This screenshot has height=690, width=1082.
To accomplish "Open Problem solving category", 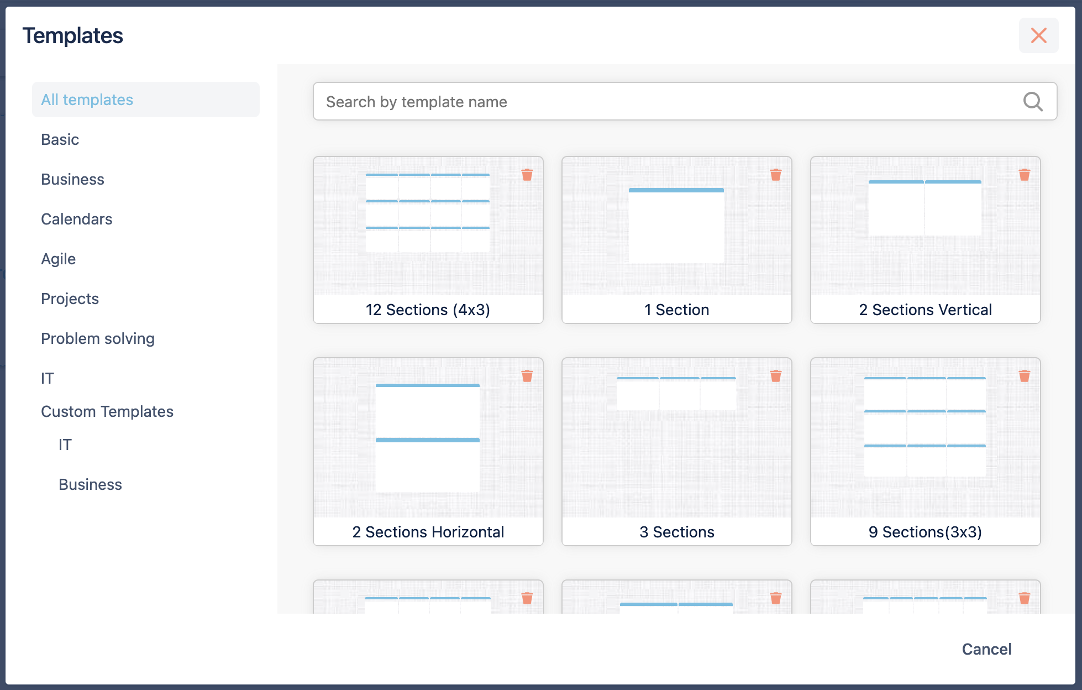I will [97, 338].
